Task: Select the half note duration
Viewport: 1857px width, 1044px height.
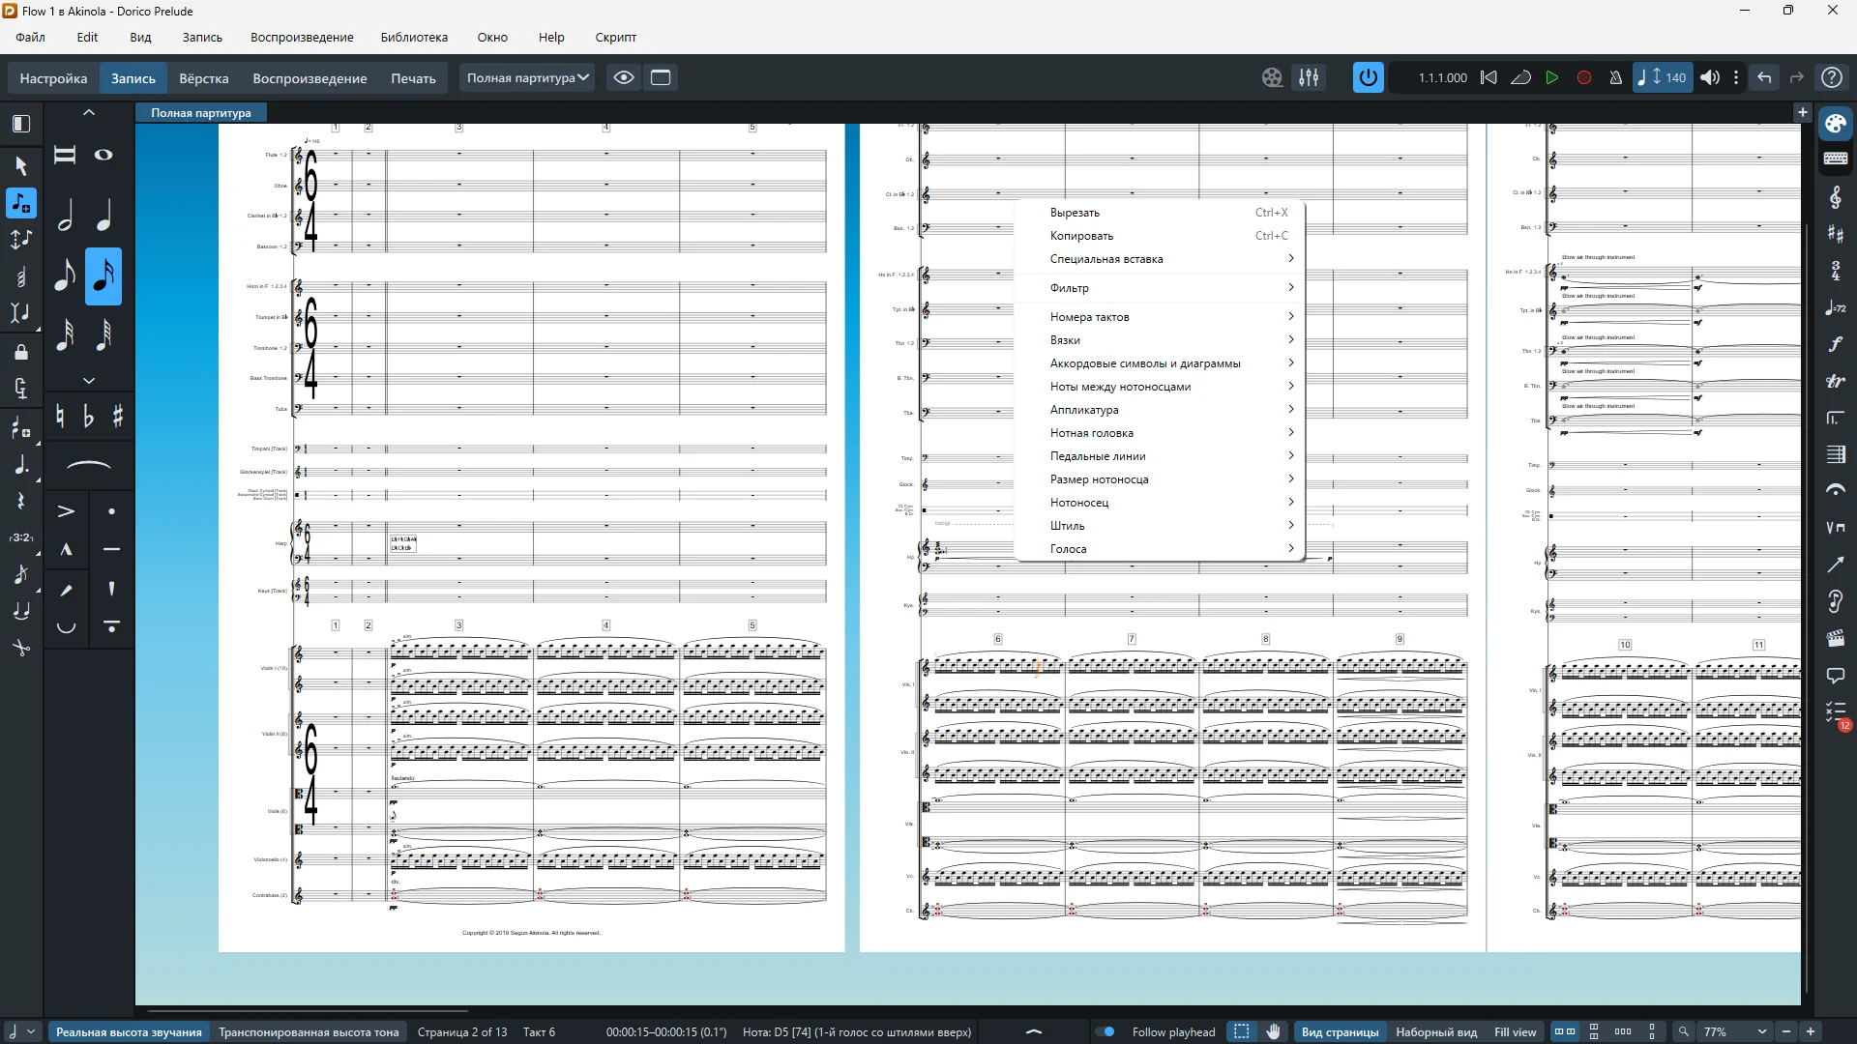Action: click(65, 216)
